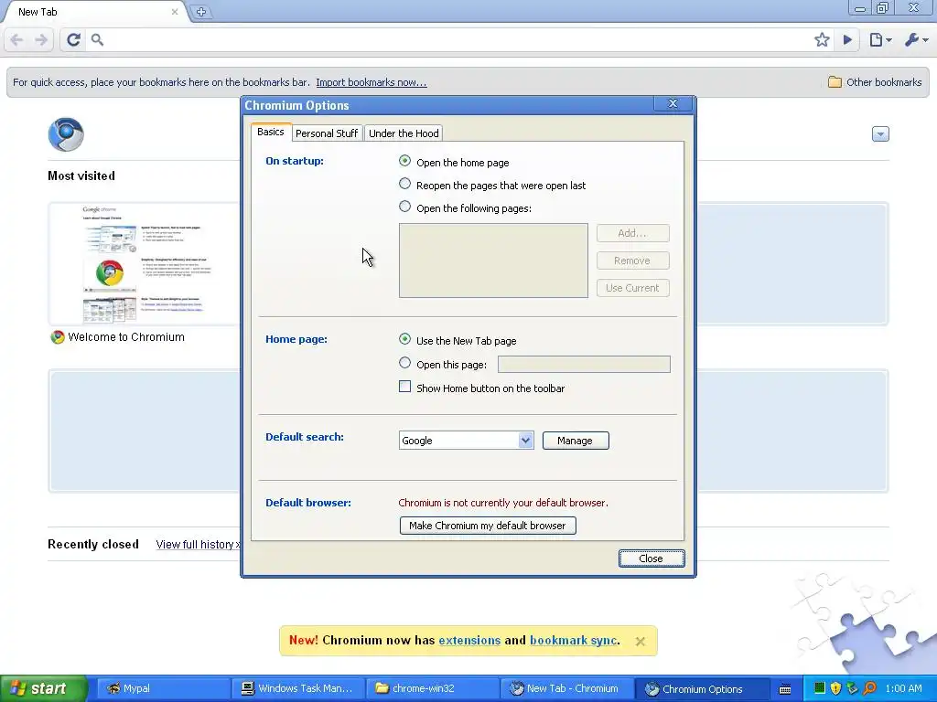Screen dimensions: 937x702
Task: Open the wrench tools menu
Action: 916,40
